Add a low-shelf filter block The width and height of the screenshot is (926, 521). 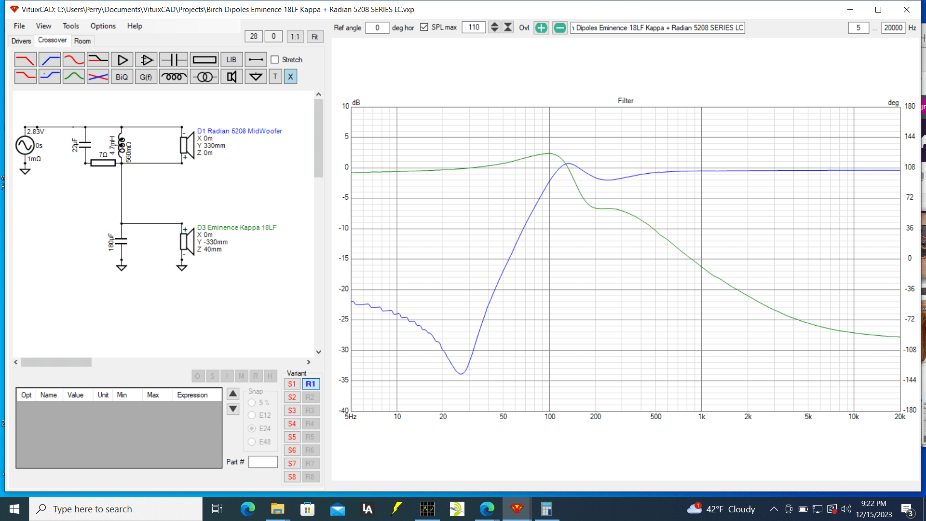coord(26,77)
